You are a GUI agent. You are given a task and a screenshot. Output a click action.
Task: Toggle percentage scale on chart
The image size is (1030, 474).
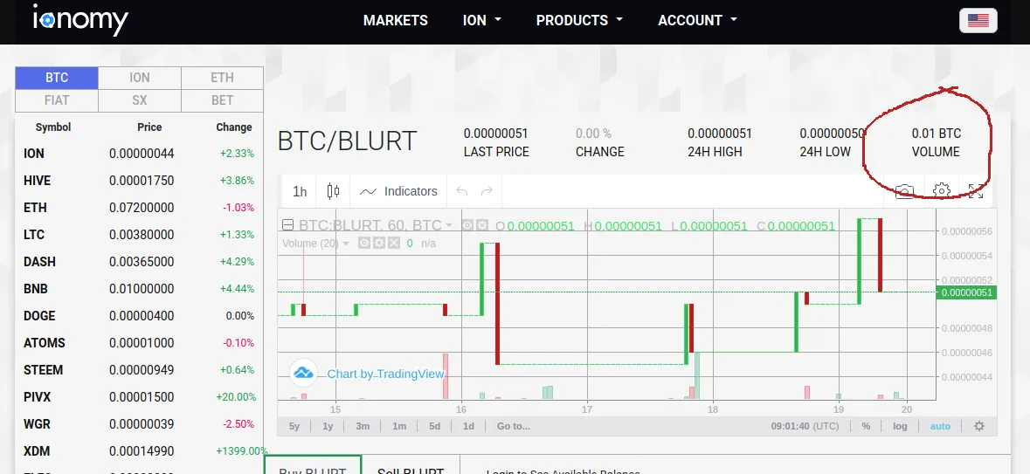click(866, 426)
